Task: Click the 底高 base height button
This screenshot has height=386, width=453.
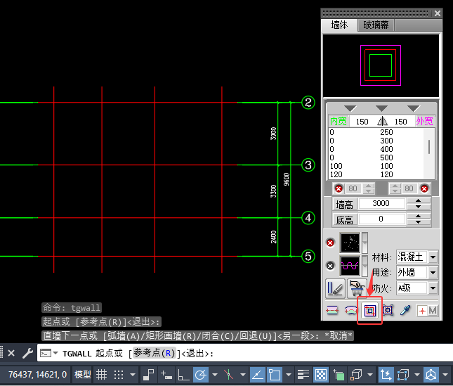Action: 344,220
